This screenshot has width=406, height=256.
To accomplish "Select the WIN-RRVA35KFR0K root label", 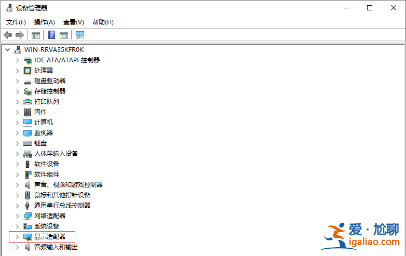I will click(x=54, y=49).
